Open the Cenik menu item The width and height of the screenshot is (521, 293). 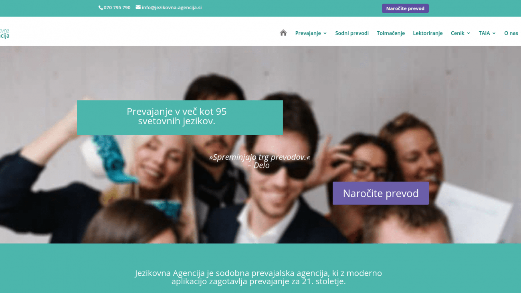[x=458, y=33]
